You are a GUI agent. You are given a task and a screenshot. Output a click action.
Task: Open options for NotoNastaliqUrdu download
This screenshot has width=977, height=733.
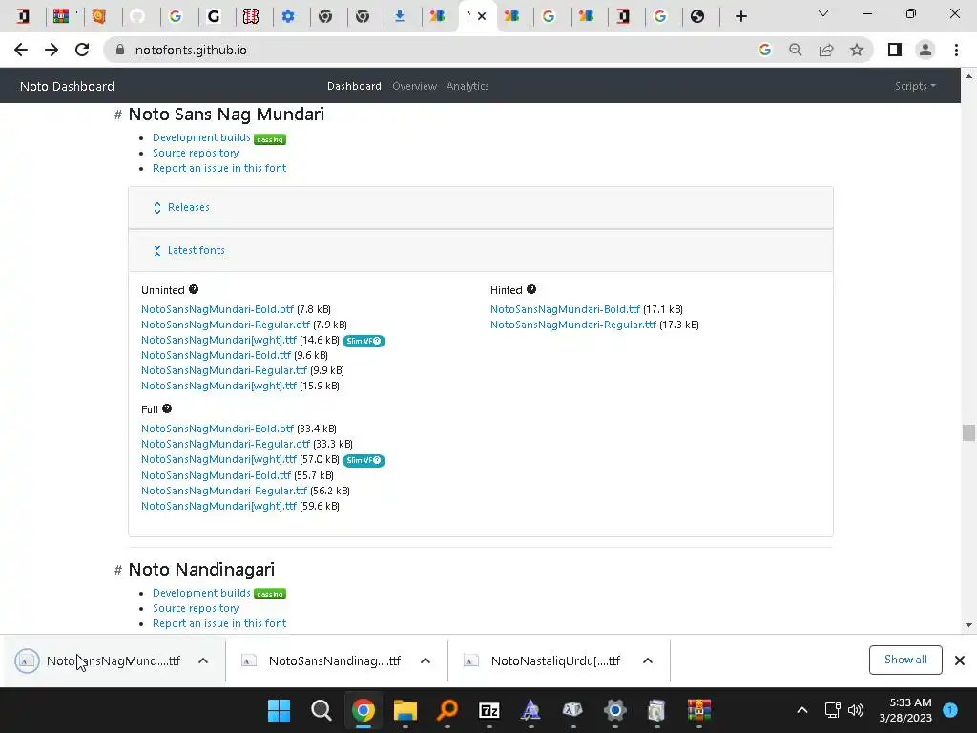(648, 660)
